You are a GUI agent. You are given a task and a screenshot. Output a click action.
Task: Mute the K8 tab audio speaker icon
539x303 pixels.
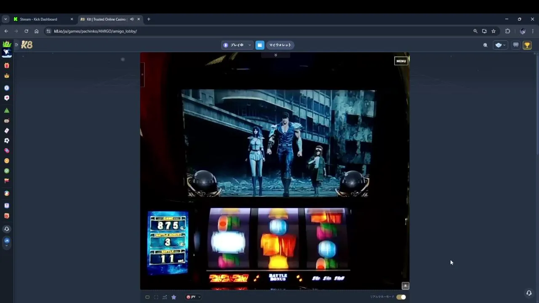coord(132,19)
